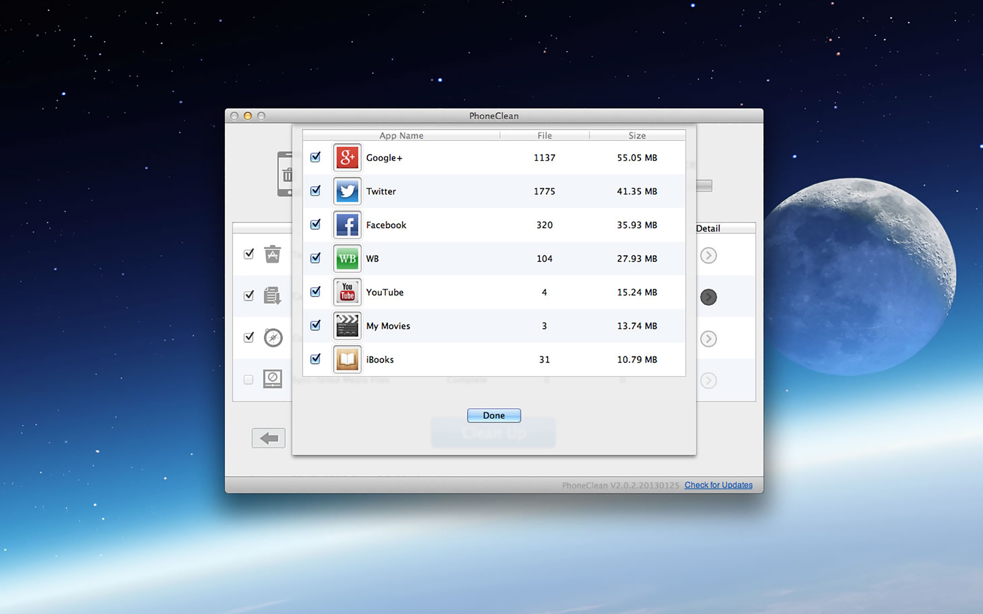Select the My Movies name text
The height and width of the screenshot is (614, 983).
pyautogui.click(x=388, y=326)
